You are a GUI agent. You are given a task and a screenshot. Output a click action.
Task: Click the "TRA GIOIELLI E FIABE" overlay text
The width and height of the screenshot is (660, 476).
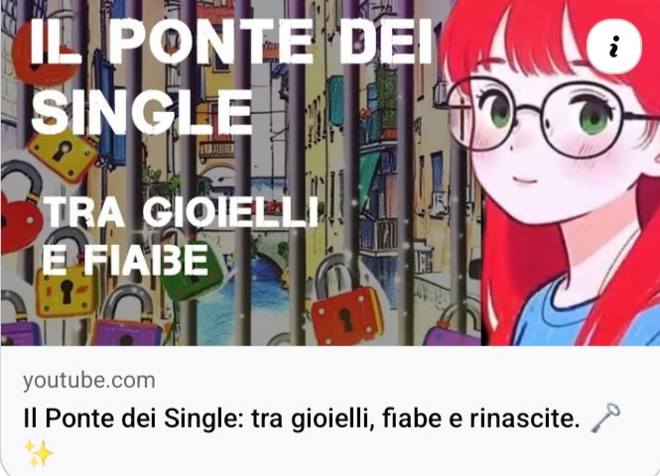[181, 235]
